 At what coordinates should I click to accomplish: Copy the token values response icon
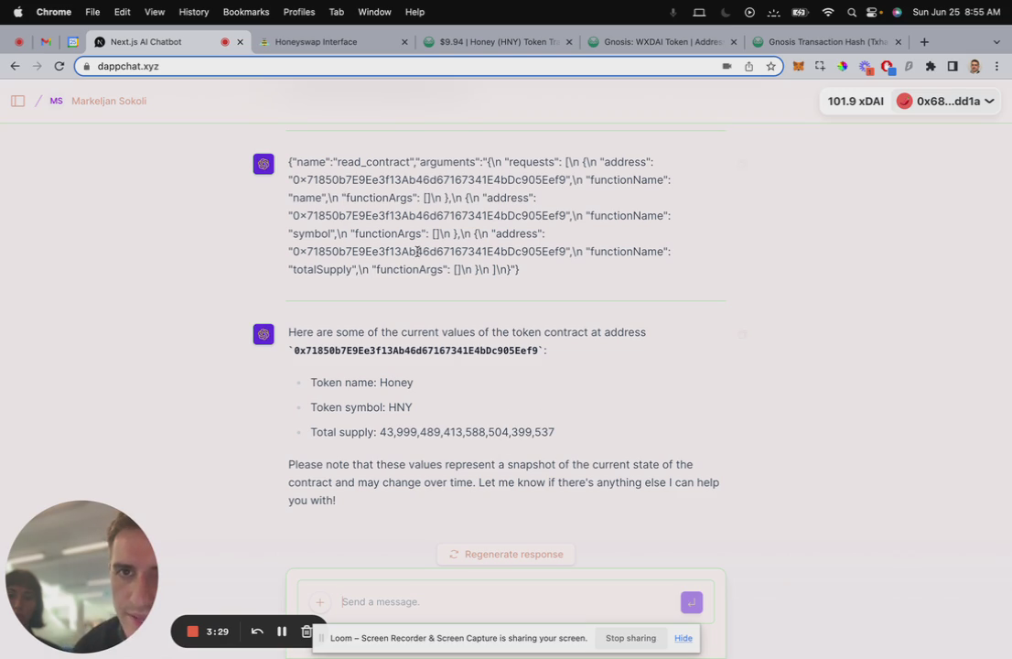743,334
